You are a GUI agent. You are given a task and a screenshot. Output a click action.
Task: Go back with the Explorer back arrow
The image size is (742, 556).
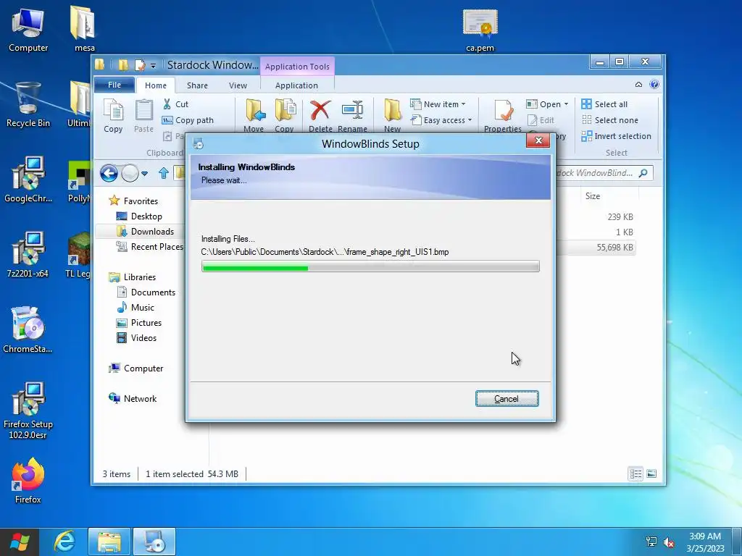click(109, 173)
